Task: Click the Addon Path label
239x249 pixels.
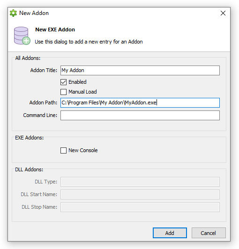Action: (x=43, y=103)
